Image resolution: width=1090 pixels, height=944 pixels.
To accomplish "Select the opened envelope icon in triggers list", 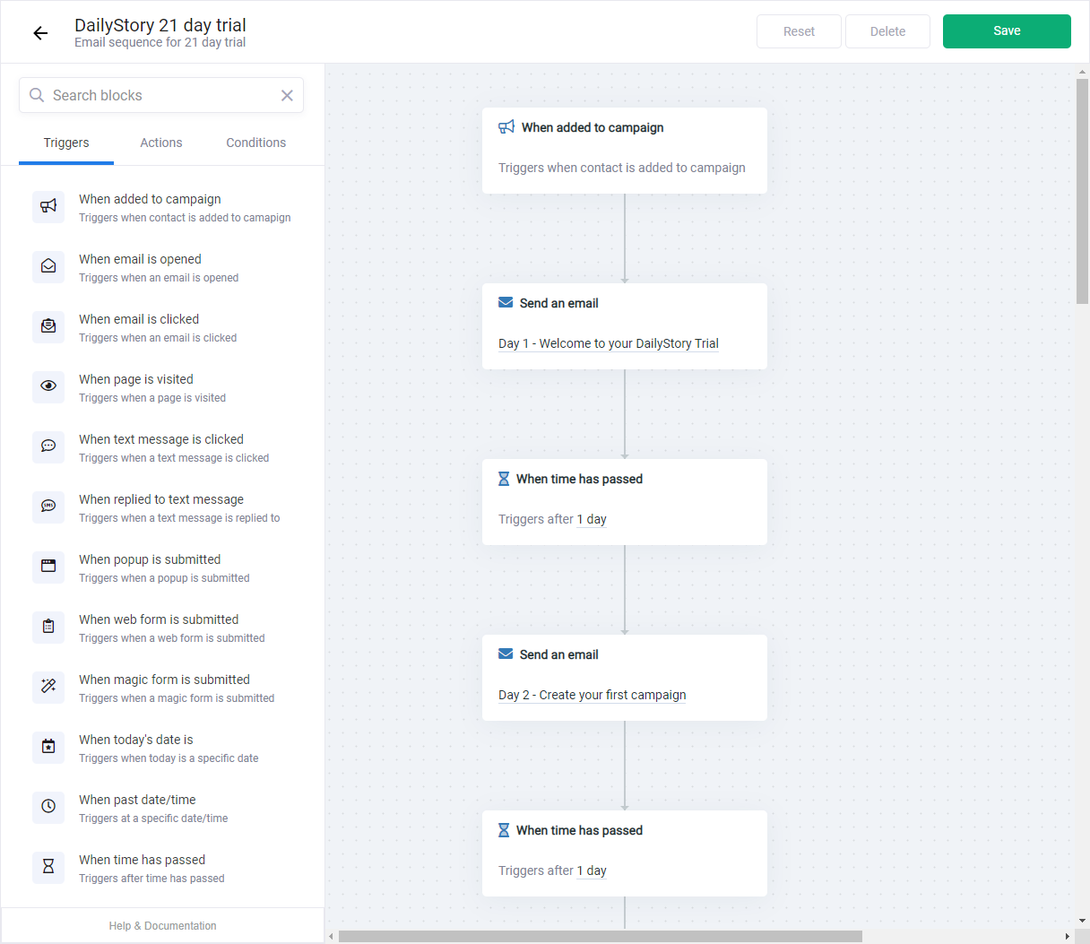I will 48,267.
